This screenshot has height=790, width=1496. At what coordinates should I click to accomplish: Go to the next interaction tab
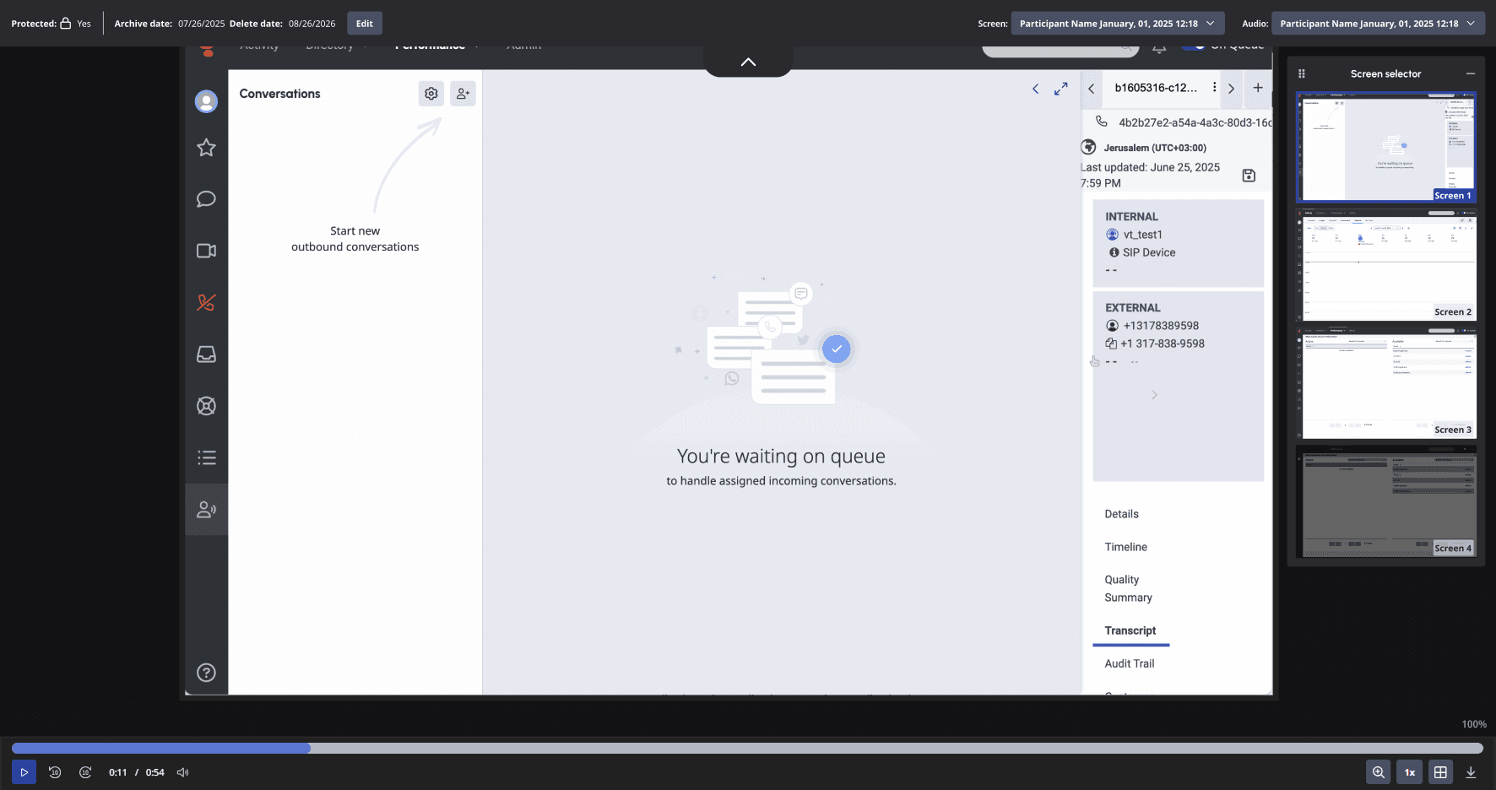click(x=1231, y=88)
